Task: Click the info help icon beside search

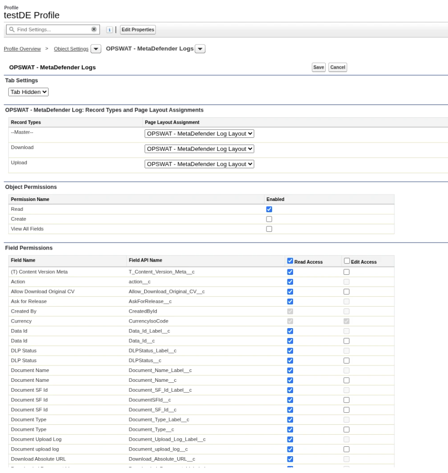Action: 109,29
